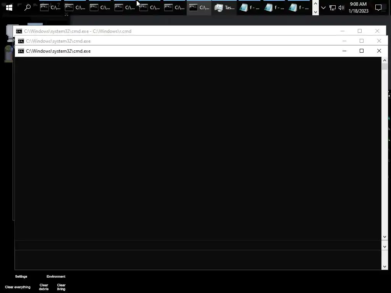Open the Environment label at bottom

(56, 277)
